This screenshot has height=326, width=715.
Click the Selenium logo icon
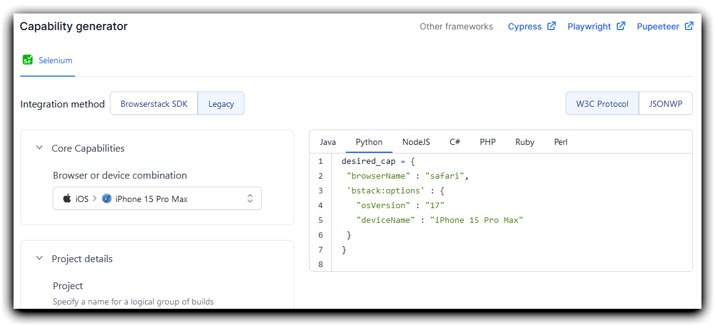[28, 60]
